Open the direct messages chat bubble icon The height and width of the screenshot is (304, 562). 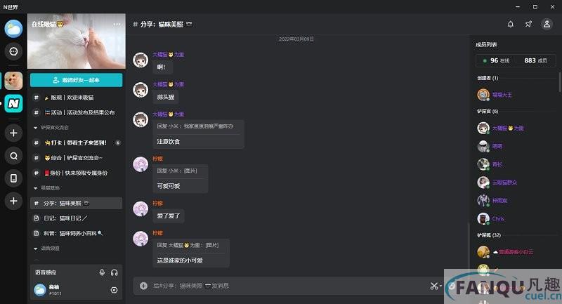[x=13, y=51]
